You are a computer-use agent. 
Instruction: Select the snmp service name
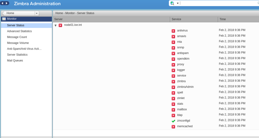(x=180, y=47)
